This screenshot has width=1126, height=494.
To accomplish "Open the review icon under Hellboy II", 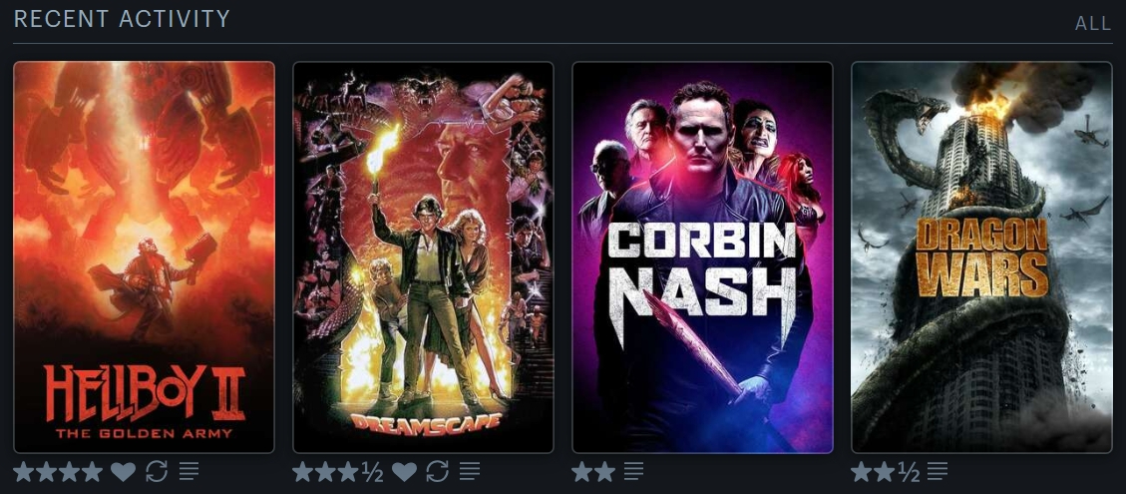I will tap(188, 472).
